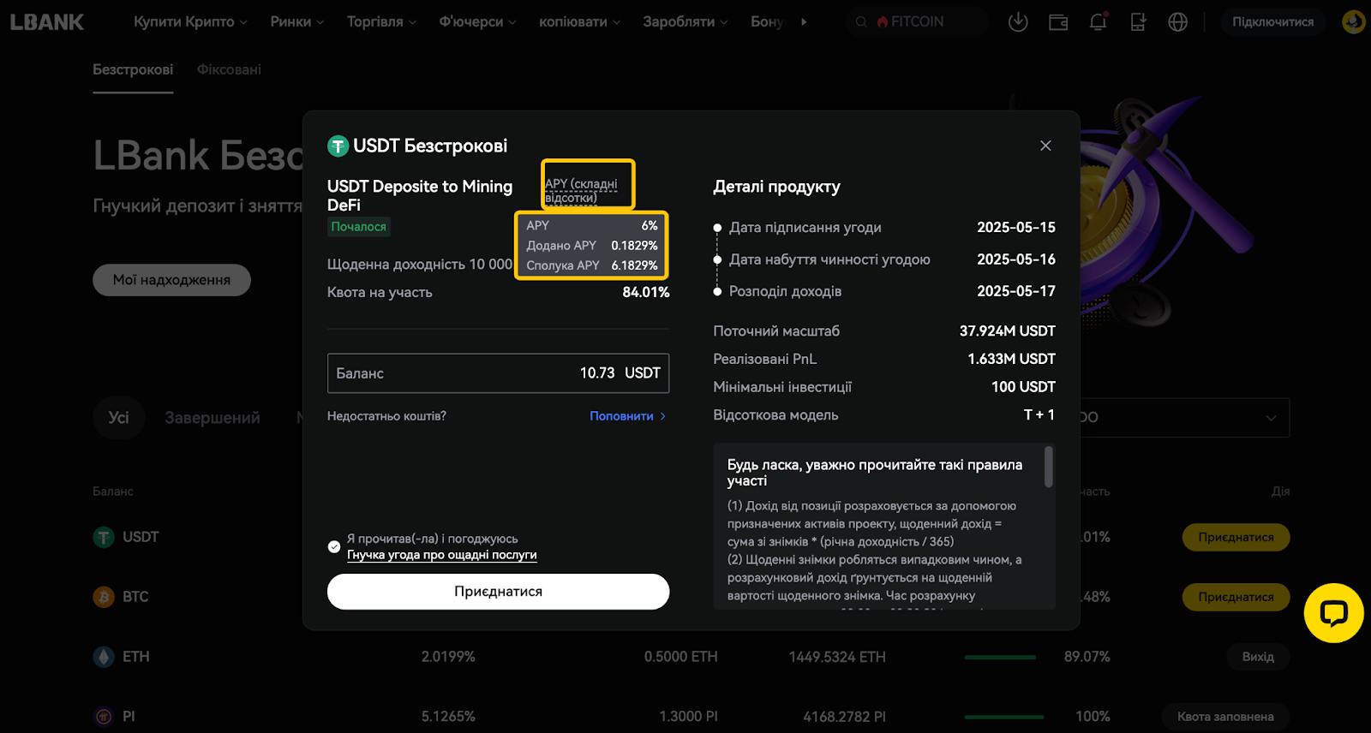Viewport: 1371px width, 733px height.
Task: Expand the Ф'ючерси menu
Action: [477, 22]
